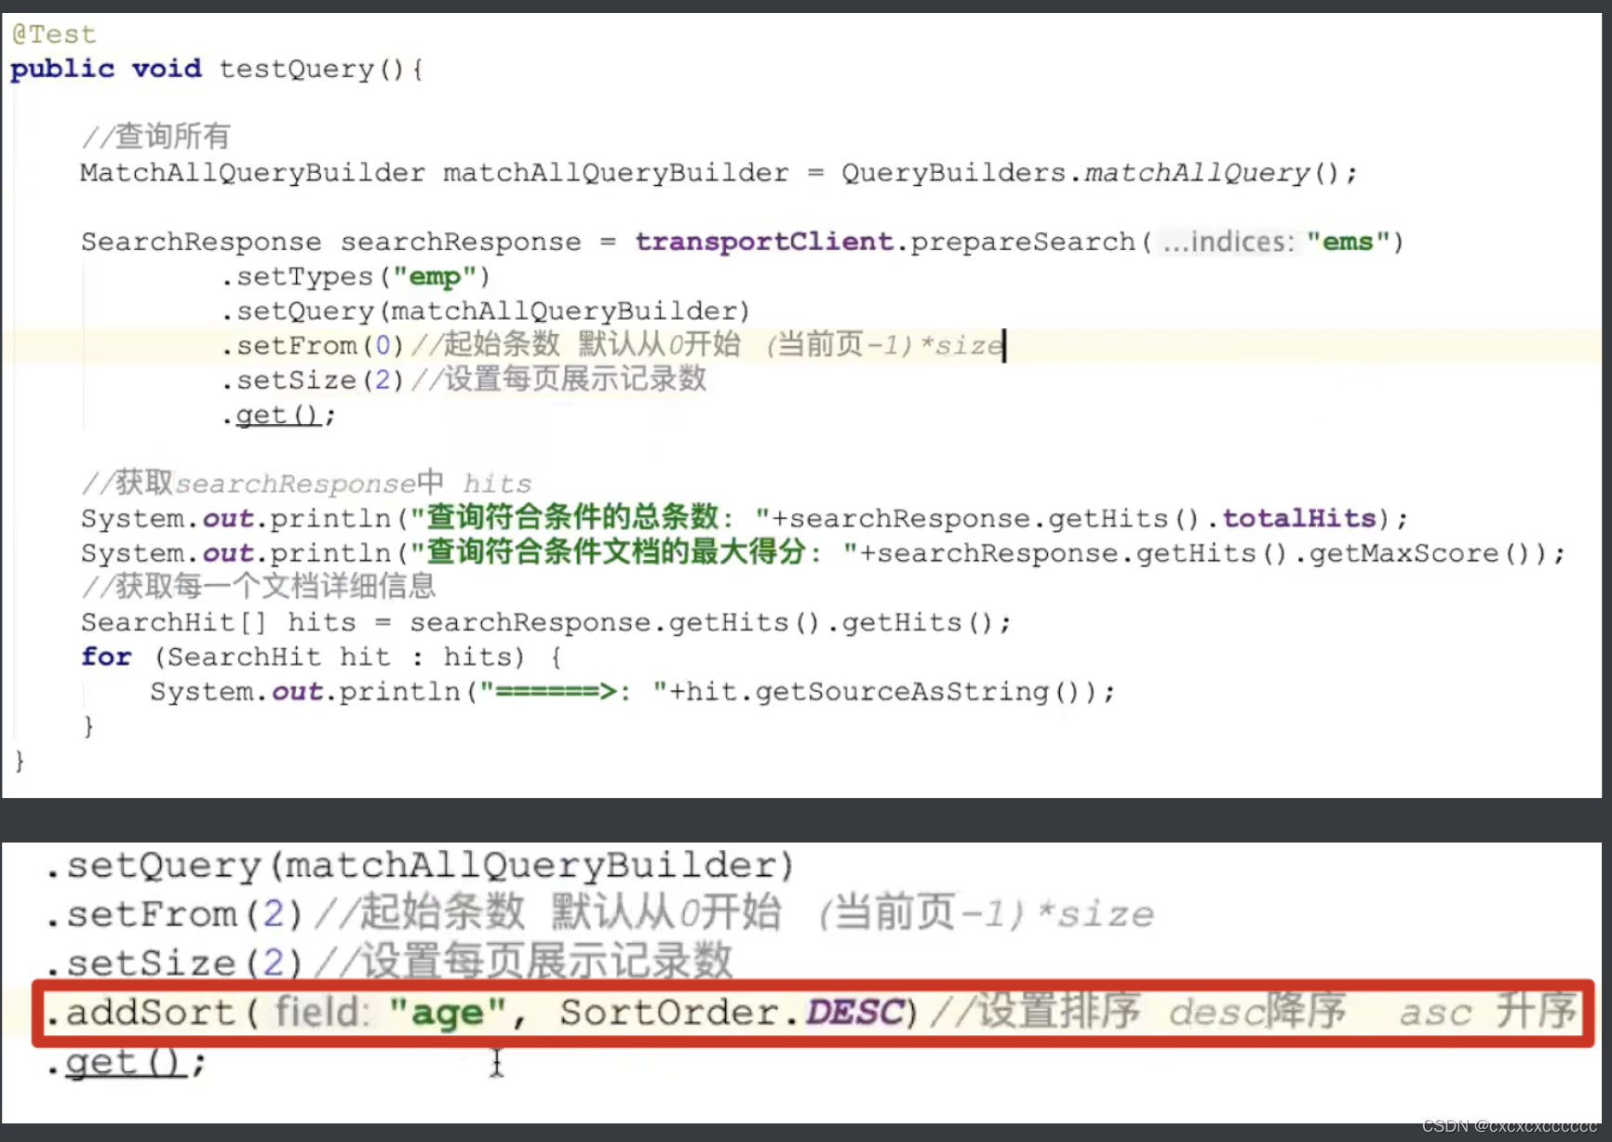Click the MatchAllQueryBuilder type name

coord(252,173)
